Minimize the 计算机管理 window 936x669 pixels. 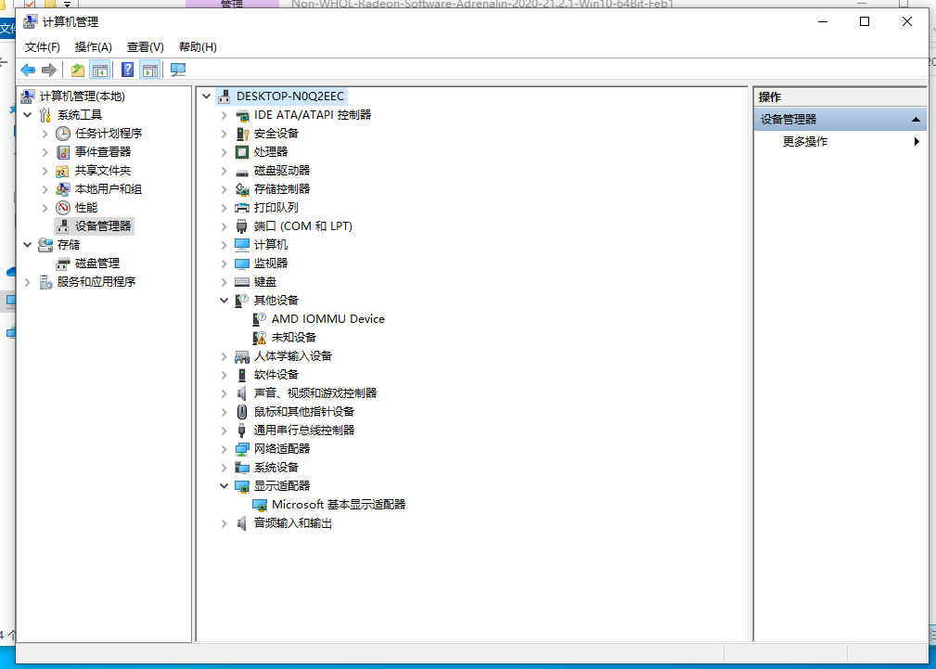click(823, 21)
